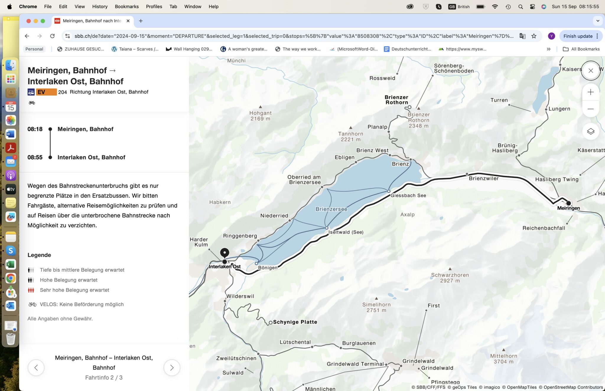Click the Wi-Fi status icon
This screenshot has width=605, height=391.
tap(495, 6)
